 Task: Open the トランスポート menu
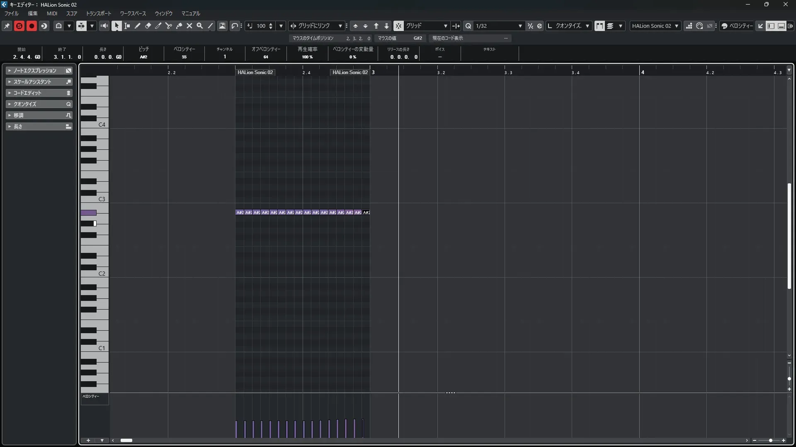coord(98,13)
